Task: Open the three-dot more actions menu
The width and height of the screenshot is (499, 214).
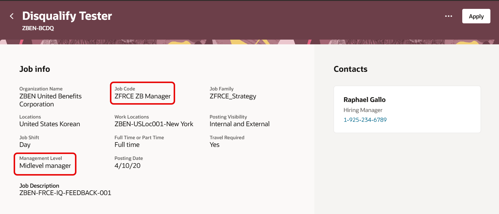Action: [449, 16]
